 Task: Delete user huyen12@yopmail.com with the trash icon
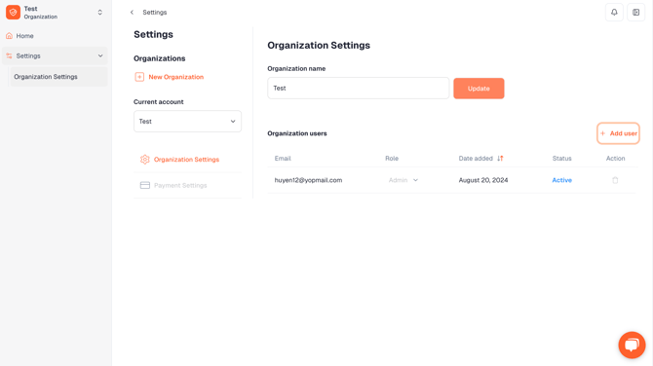[x=615, y=180]
